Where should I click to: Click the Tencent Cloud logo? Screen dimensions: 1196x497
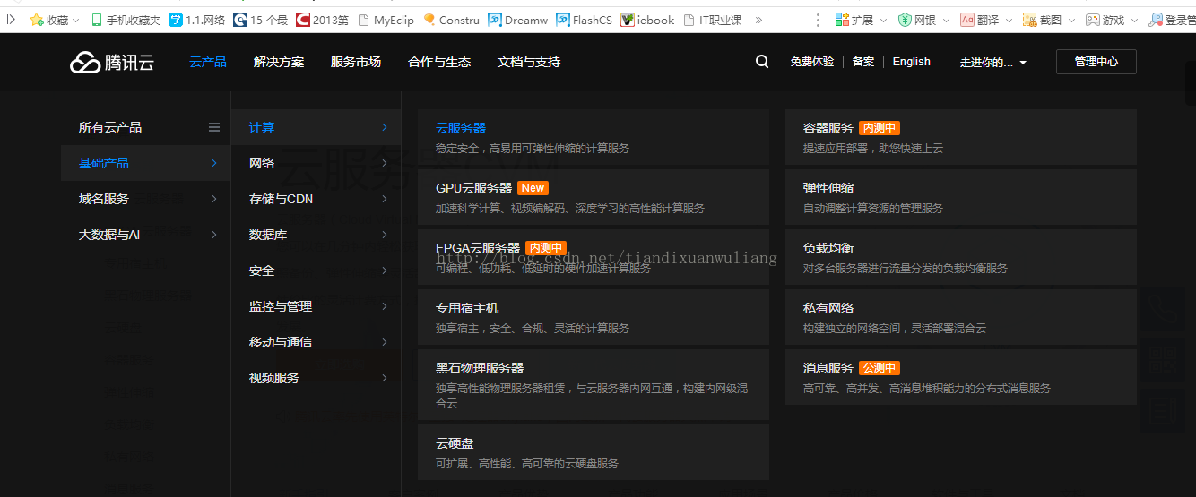pos(112,62)
